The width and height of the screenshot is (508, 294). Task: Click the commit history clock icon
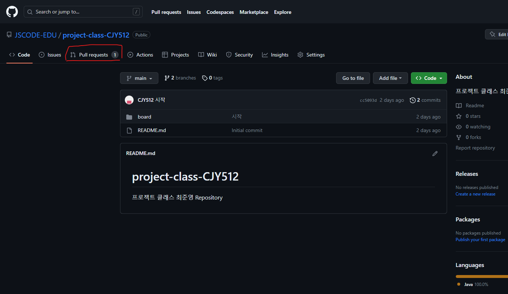pos(412,100)
